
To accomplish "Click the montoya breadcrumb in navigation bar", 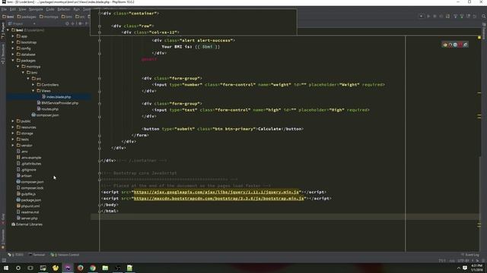I will (x=49, y=17).
